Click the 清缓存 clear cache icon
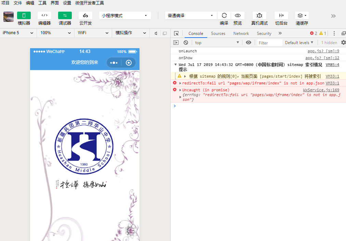The image size is (346, 241). [x=302, y=15]
